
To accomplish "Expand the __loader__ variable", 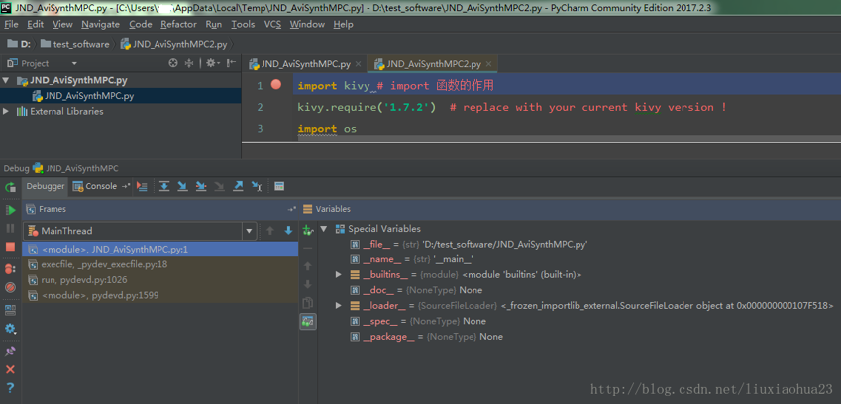I will coord(339,306).
